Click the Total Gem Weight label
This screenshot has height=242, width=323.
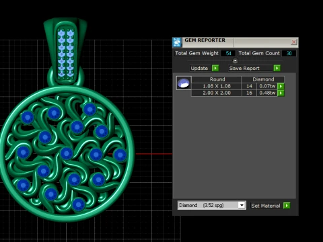click(x=196, y=53)
